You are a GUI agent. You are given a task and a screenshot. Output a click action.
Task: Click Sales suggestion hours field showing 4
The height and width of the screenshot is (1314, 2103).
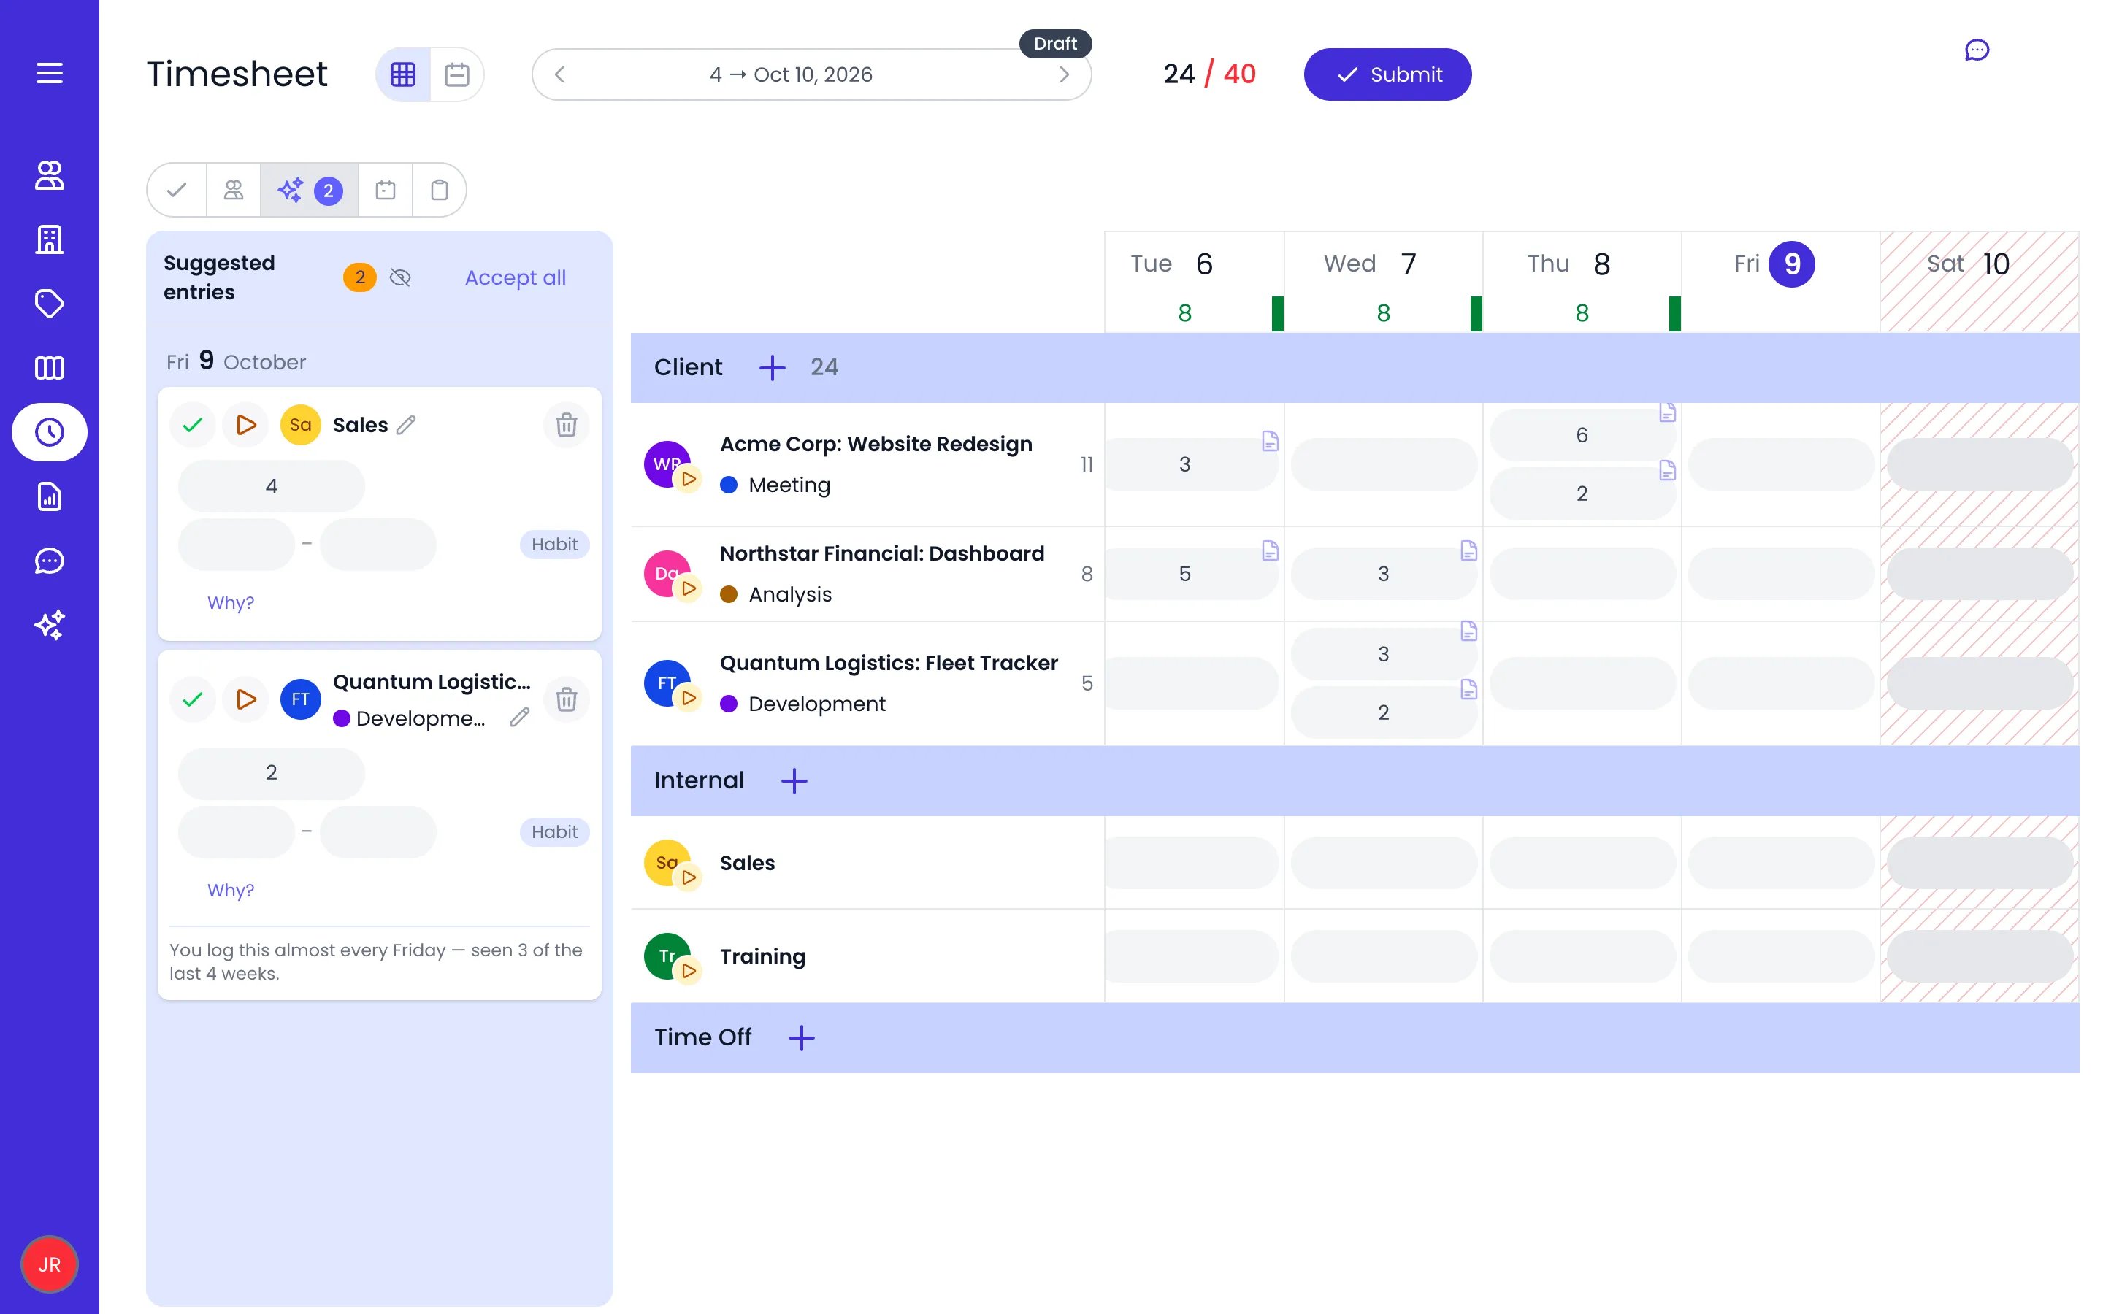click(271, 485)
